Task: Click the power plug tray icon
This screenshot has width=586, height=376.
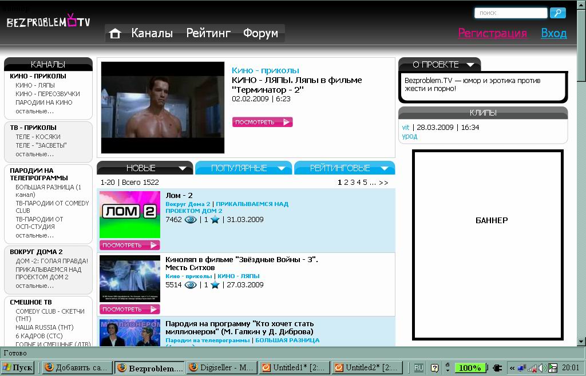Action: click(497, 368)
